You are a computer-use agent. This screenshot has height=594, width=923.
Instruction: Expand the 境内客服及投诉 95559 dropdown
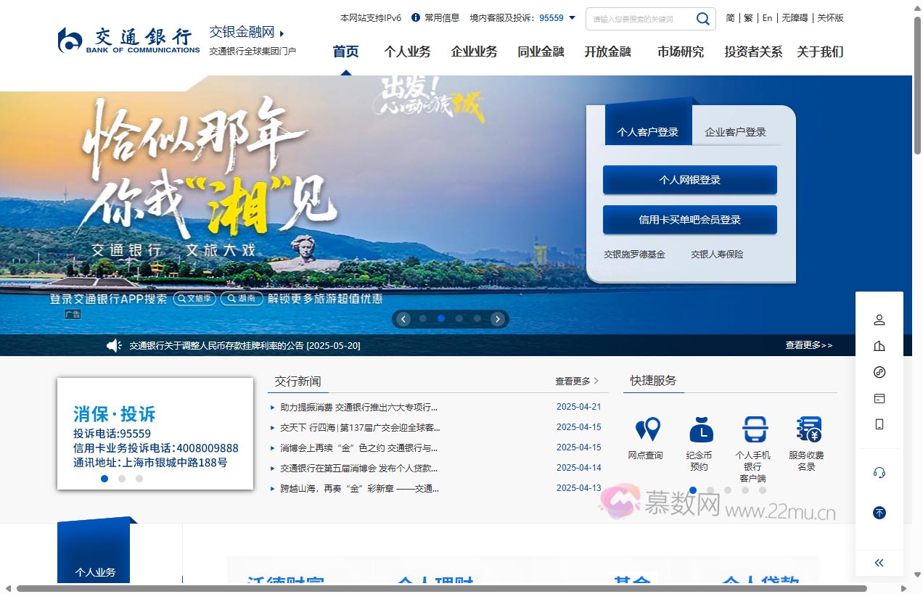tap(572, 18)
